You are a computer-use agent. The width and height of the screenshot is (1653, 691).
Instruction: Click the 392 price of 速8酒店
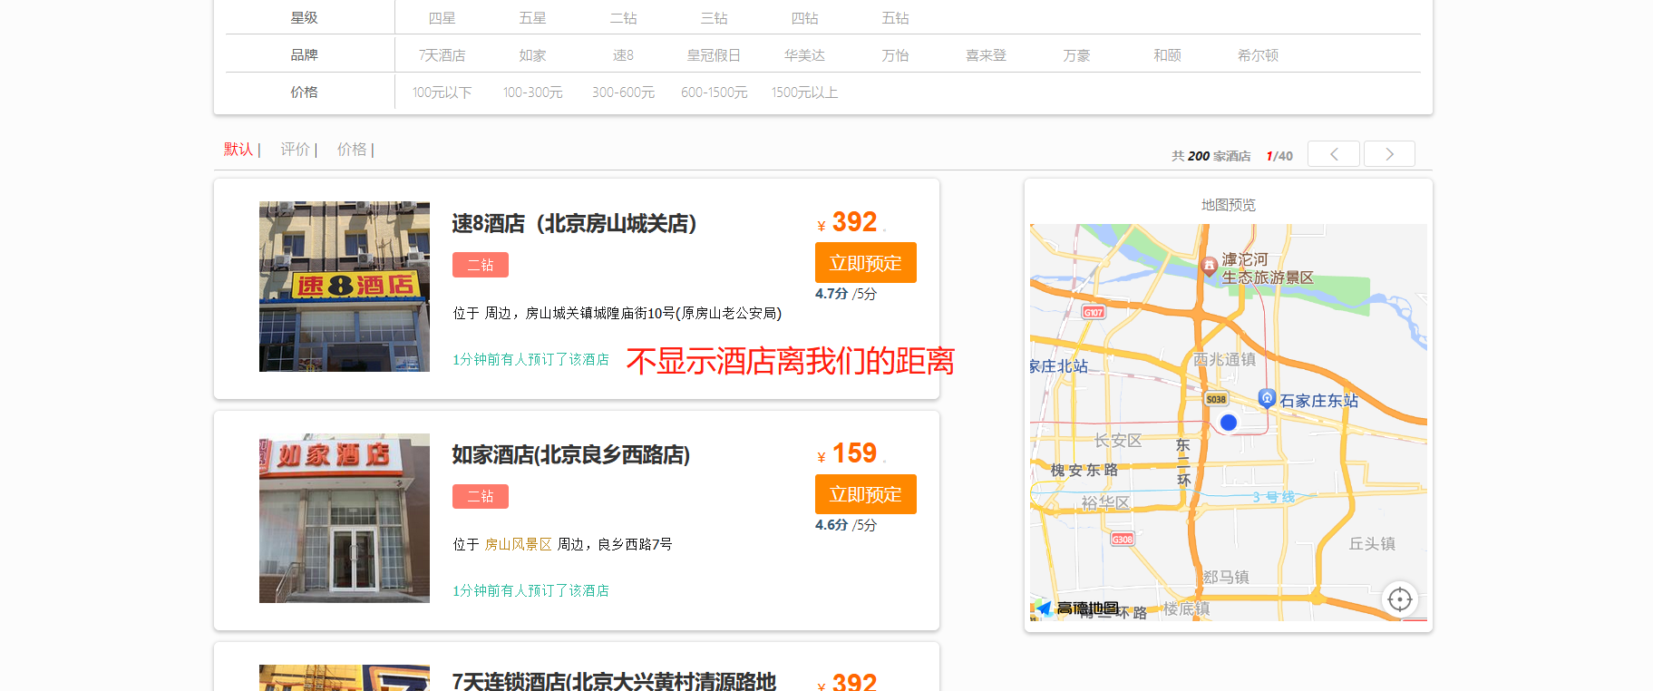854,222
